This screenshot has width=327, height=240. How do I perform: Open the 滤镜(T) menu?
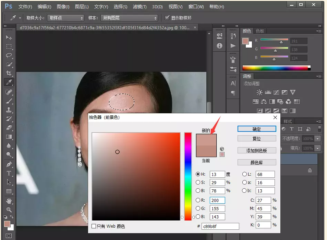click(140, 7)
